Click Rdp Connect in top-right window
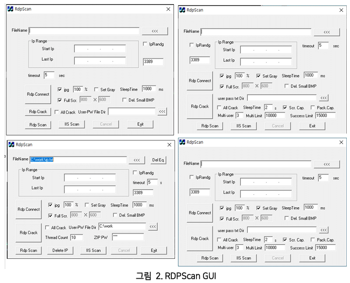350x283 pixels. (x=200, y=81)
